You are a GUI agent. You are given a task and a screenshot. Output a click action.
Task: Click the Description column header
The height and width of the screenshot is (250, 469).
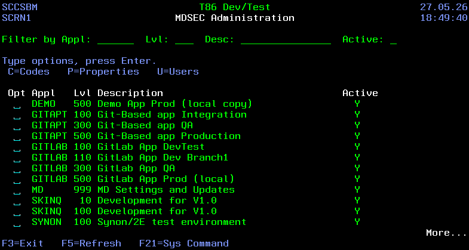tap(130, 93)
